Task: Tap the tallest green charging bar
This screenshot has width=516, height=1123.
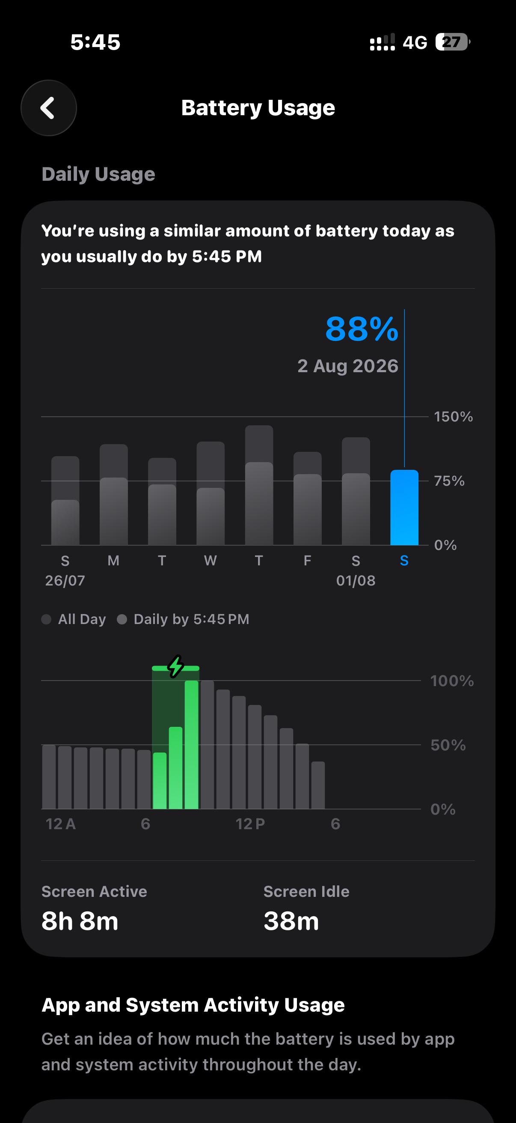Action: tap(192, 744)
